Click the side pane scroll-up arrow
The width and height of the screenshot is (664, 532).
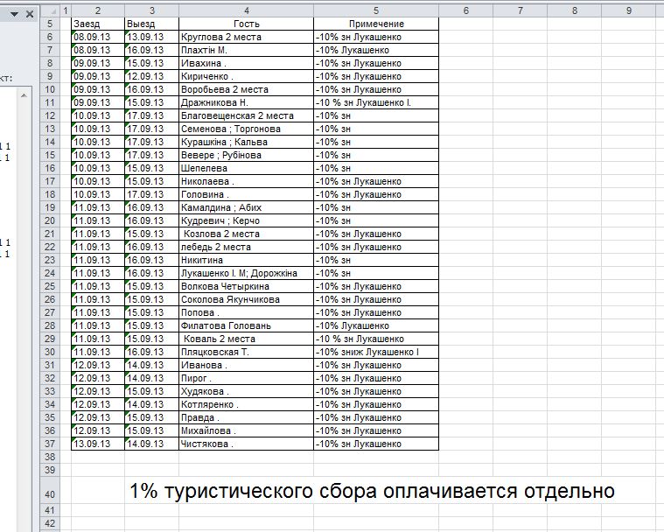pos(24,95)
